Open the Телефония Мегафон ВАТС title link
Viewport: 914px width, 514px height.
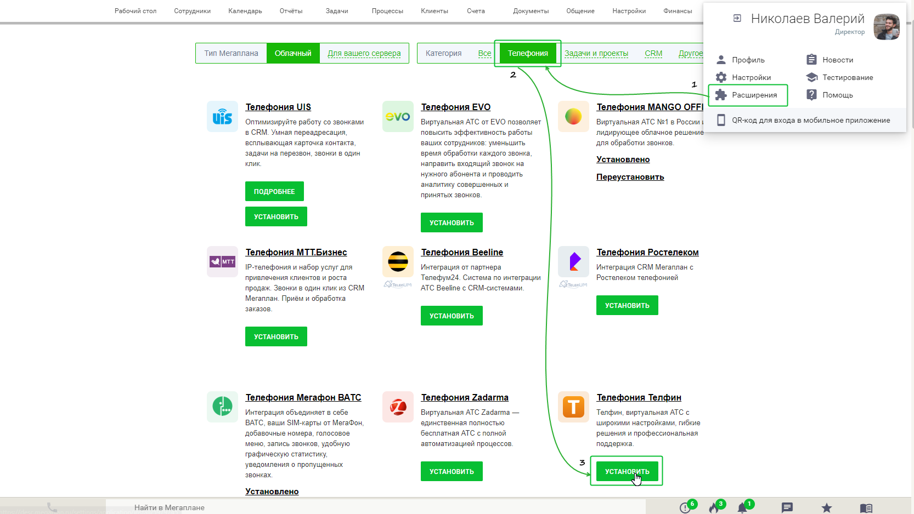(303, 397)
